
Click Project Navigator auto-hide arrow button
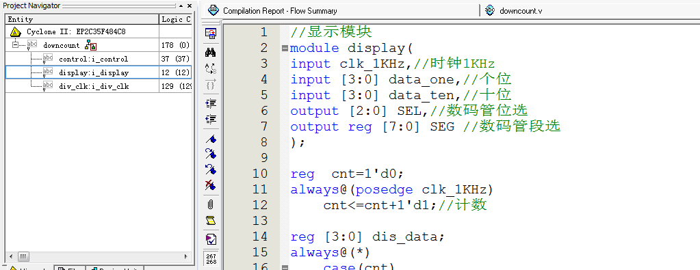[181, 5]
